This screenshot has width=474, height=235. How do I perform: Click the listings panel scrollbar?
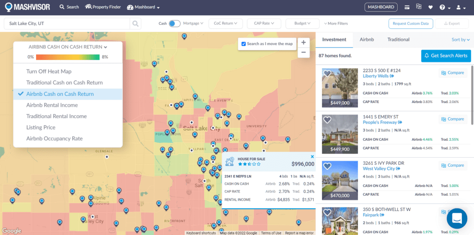tap(472, 95)
